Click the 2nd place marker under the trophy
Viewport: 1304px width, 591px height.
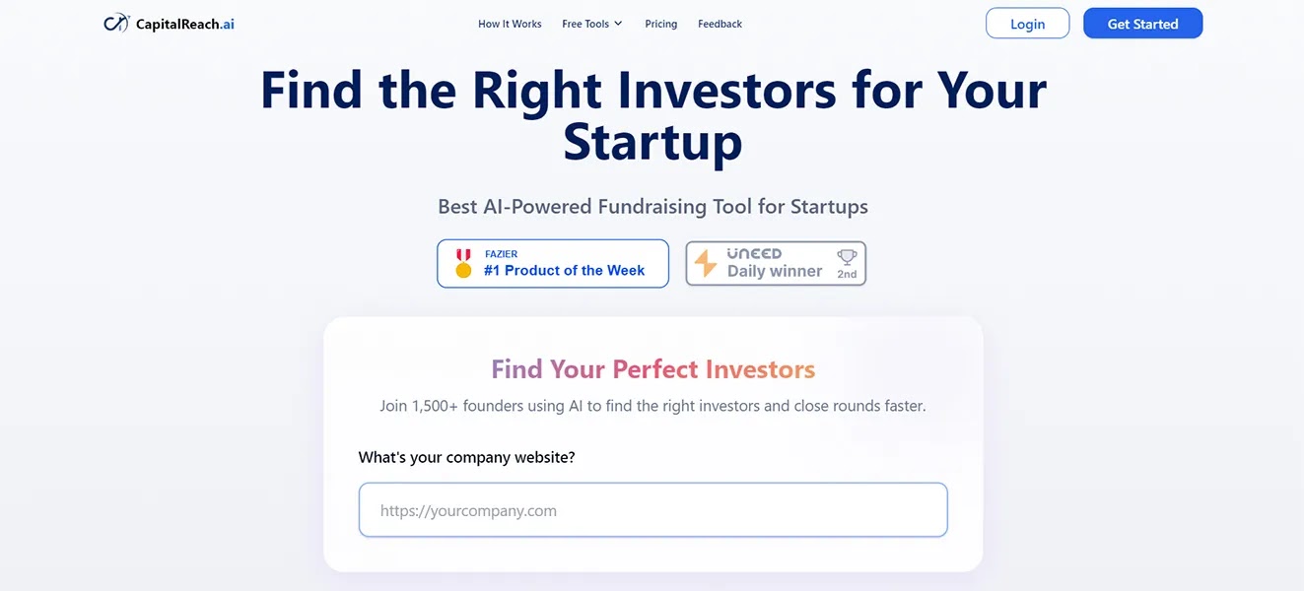847,273
